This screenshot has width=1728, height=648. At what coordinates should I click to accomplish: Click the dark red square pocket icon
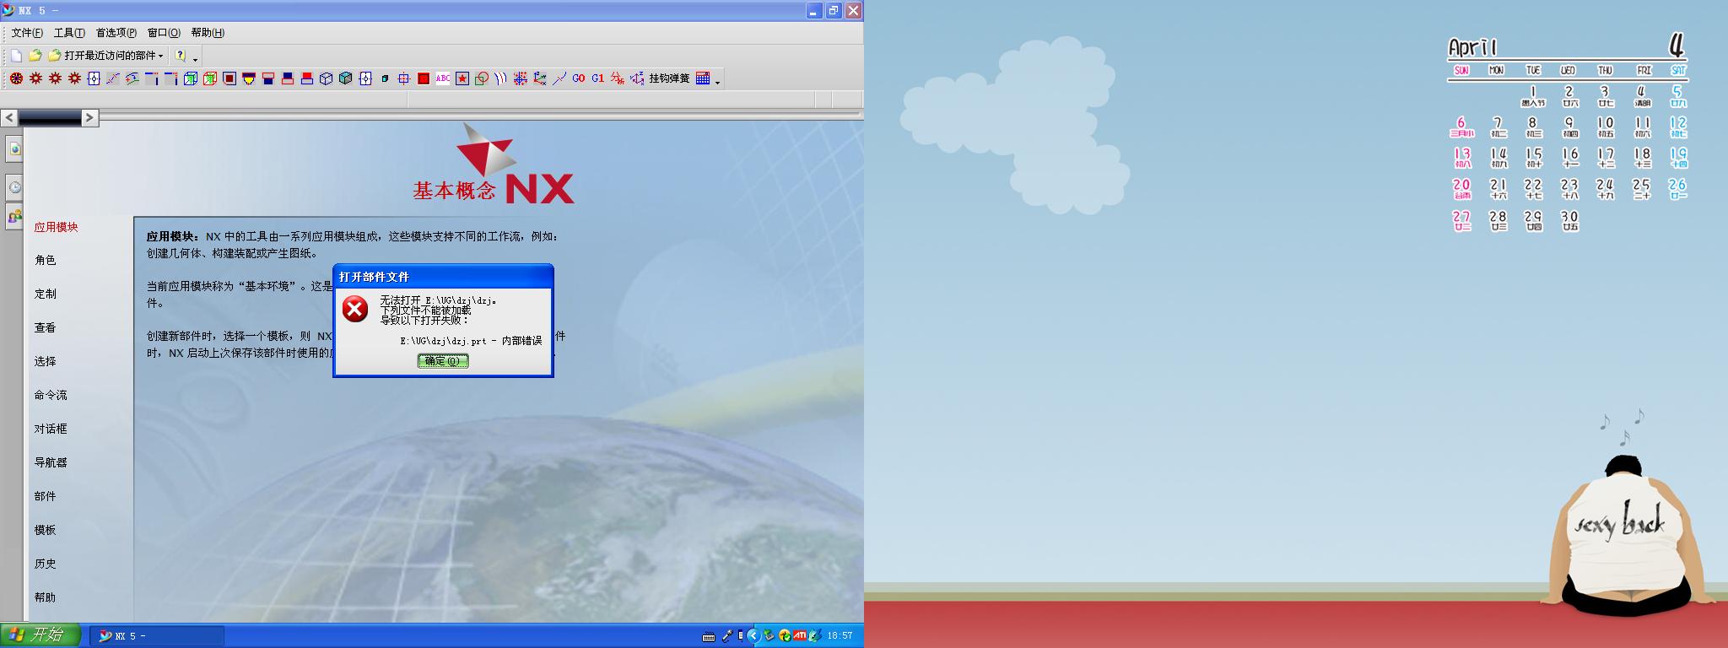229,78
